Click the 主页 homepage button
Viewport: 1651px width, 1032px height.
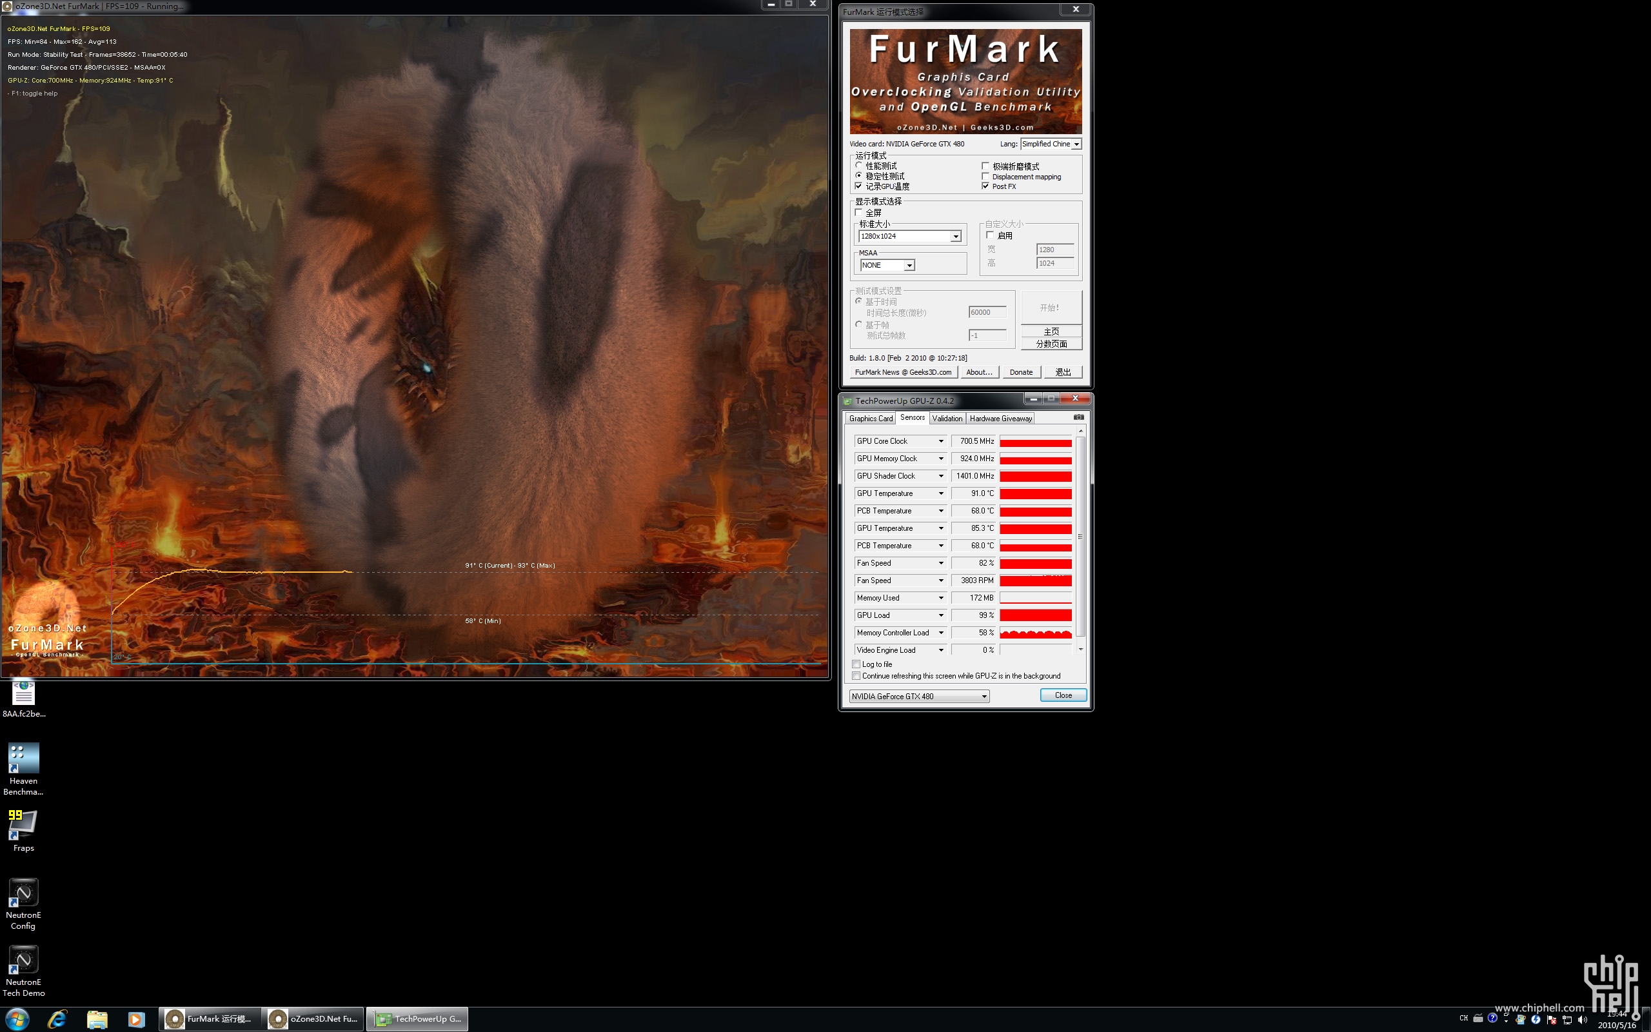tap(1051, 331)
